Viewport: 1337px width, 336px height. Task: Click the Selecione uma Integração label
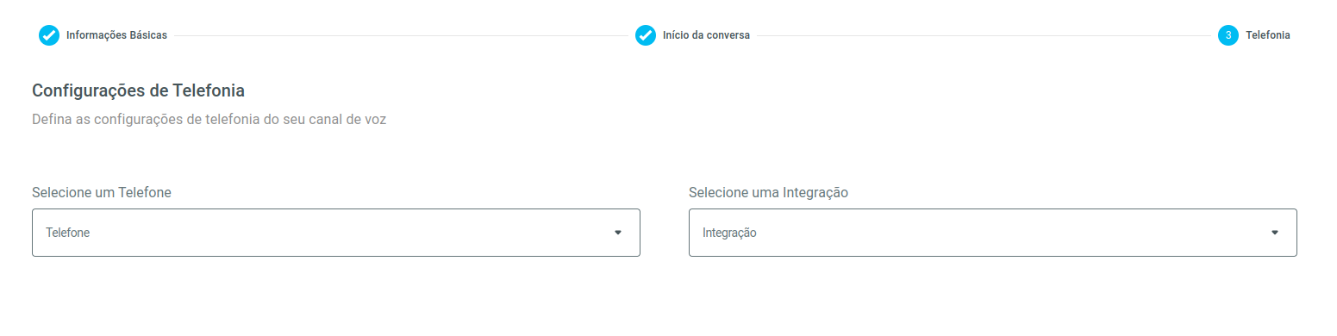[769, 192]
